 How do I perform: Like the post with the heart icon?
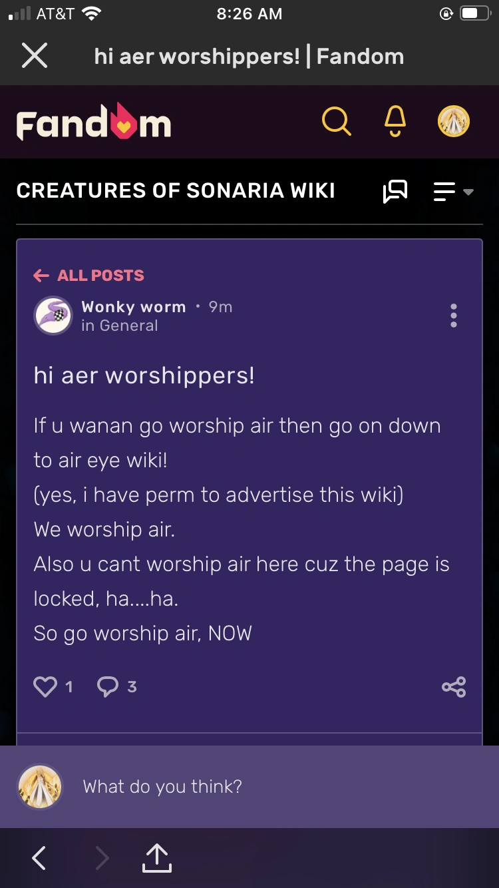pos(45,686)
